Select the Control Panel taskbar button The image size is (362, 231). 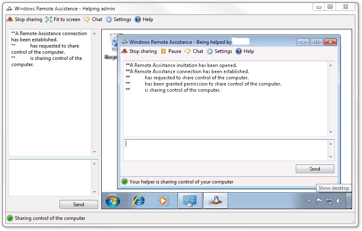pyautogui.click(x=190, y=200)
